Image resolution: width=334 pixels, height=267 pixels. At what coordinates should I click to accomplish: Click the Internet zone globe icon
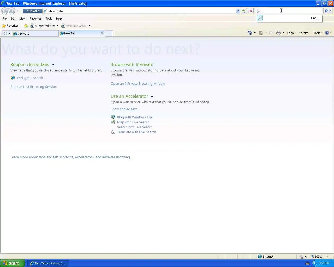coord(260,256)
